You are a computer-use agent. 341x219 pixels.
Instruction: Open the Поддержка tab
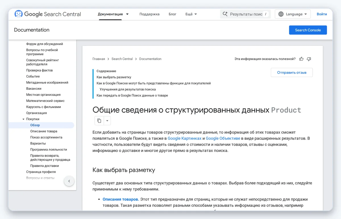click(x=149, y=14)
